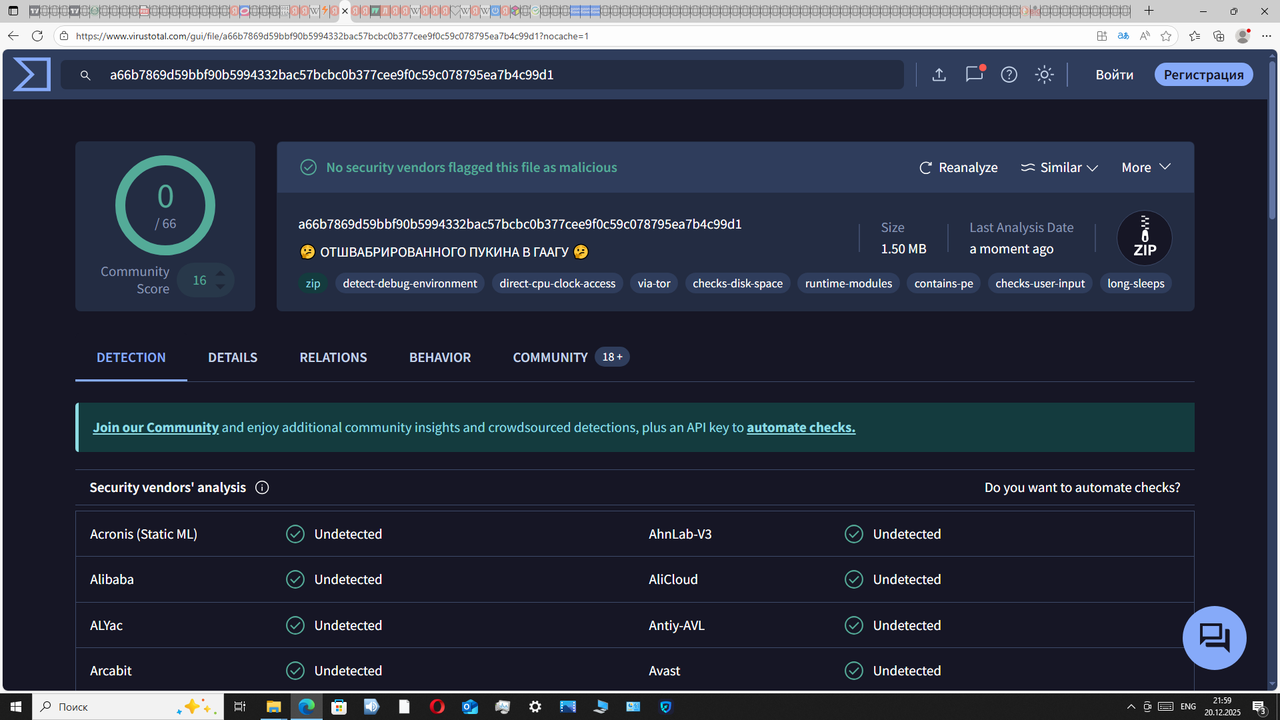Click the VirusTotal sigma logo
Image resolution: width=1280 pixels, height=720 pixels.
(31, 74)
